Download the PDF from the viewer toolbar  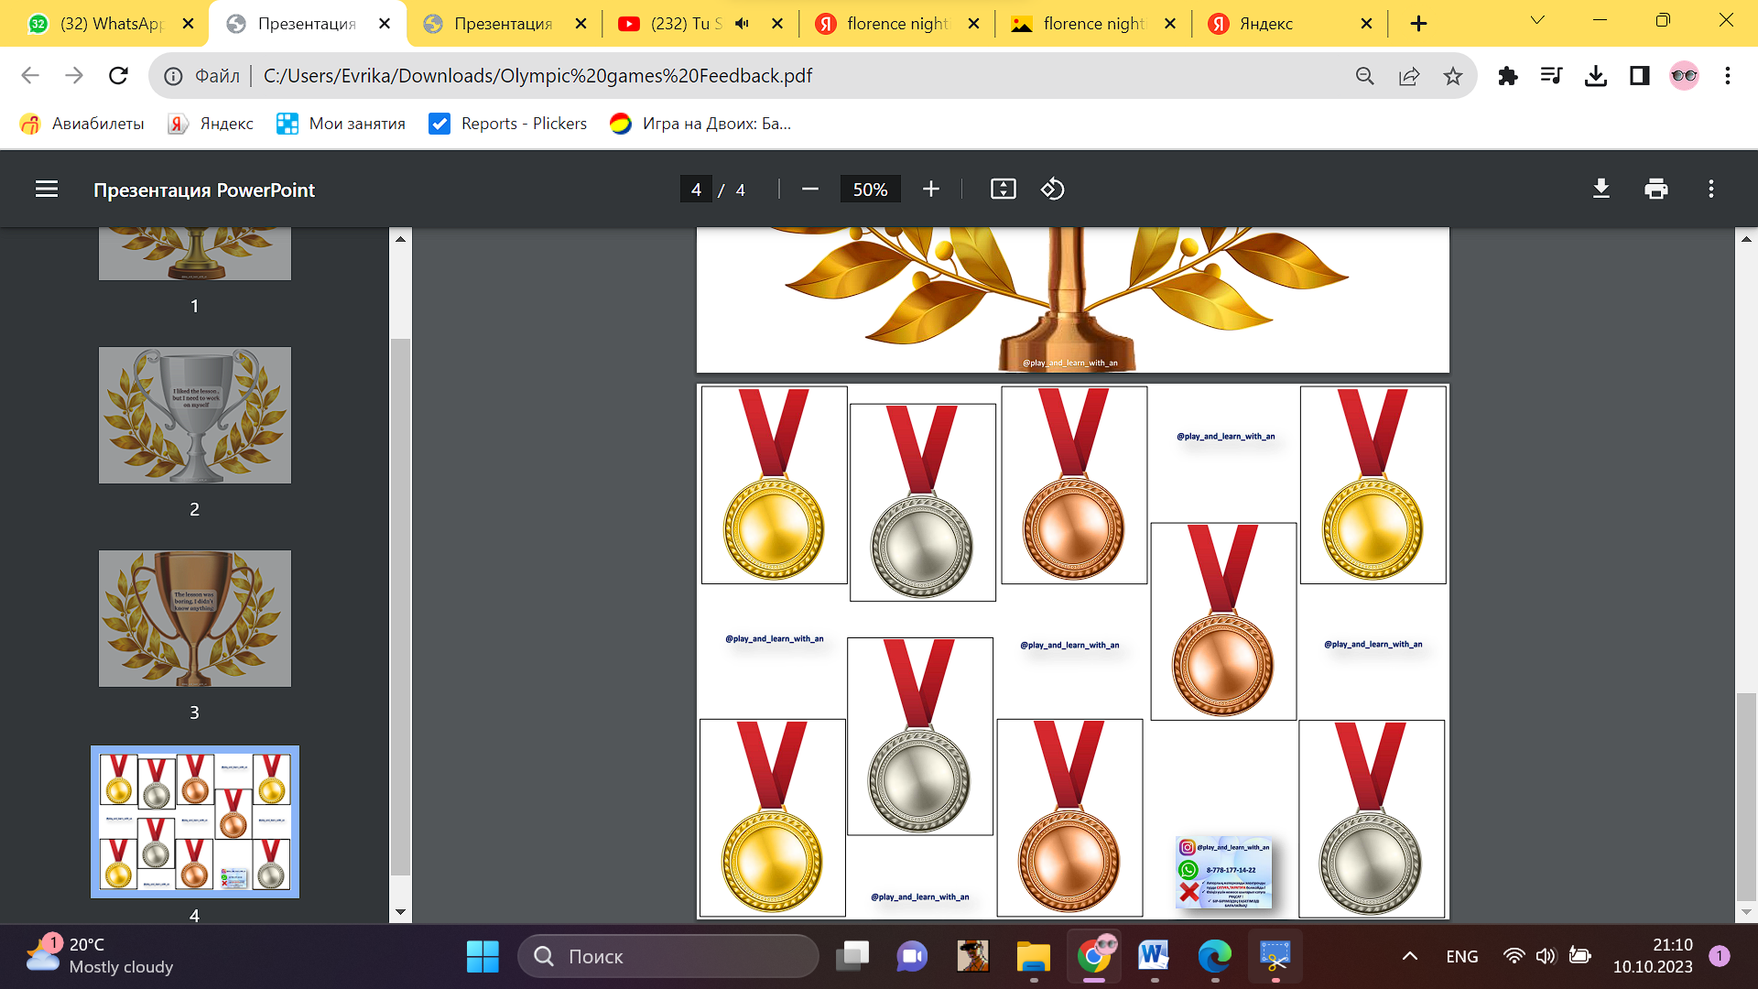[x=1601, y=190]
